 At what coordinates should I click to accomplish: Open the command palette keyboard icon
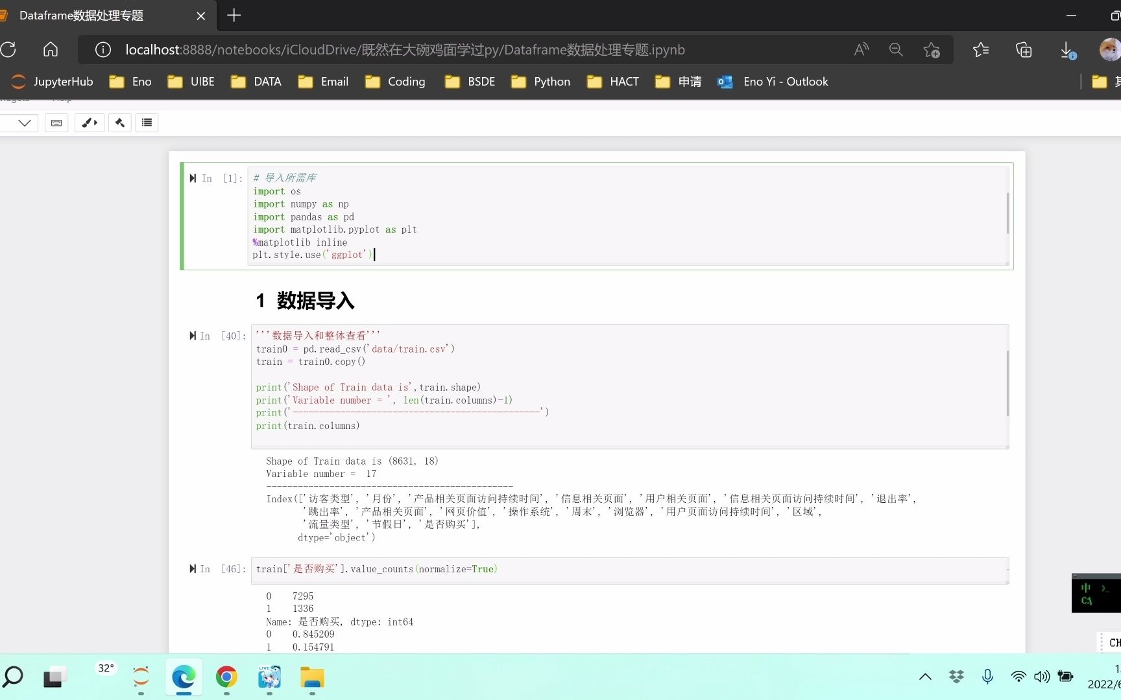(x=56, y=122)
